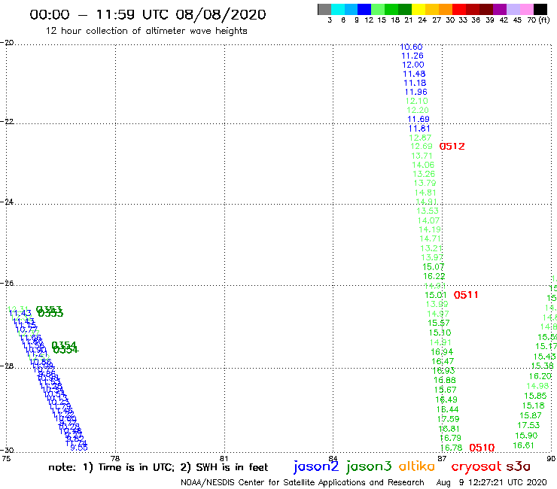Click the 16.94 wave height value
Image resolution: width=557 pixels, height=489 pixels.
coord(442,352)
